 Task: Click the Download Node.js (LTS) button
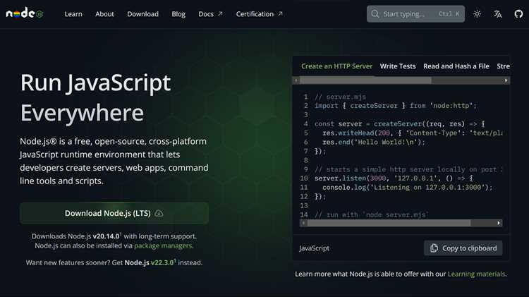tap(114, 213)
